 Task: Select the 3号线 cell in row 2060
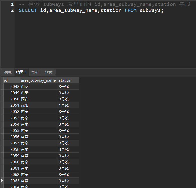[x=68, y=162]
